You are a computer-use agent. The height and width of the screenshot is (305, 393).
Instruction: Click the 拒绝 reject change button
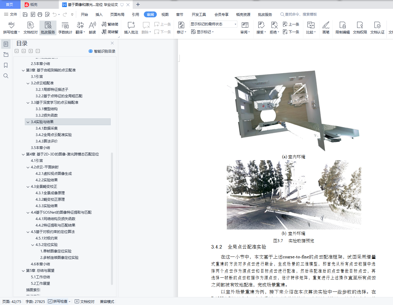click(274, 28)
